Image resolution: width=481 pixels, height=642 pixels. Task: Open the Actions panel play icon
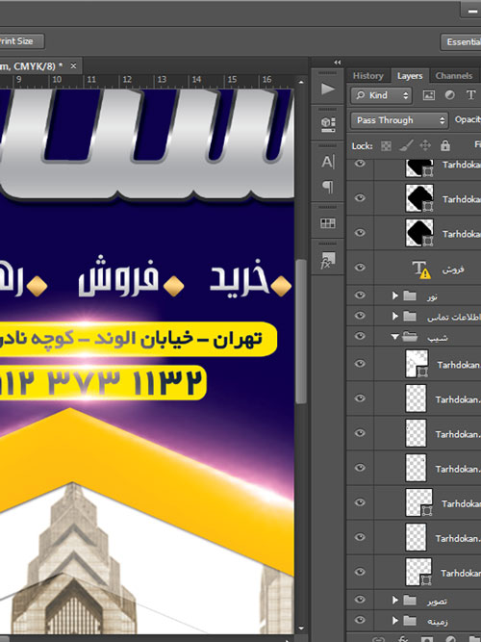pyautogui.click(x=327, y=89)
